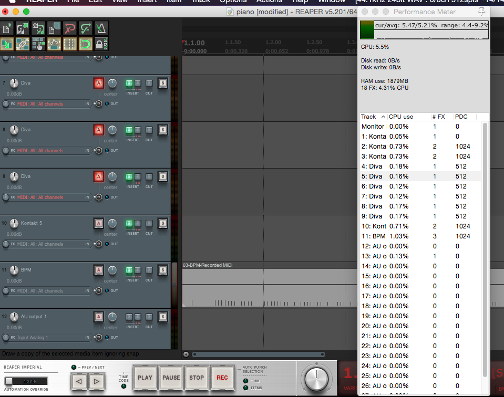Toggle auto punch ITEMS LED
The height and width of the screenshot is (397, 504).
[x=246, y=388]
